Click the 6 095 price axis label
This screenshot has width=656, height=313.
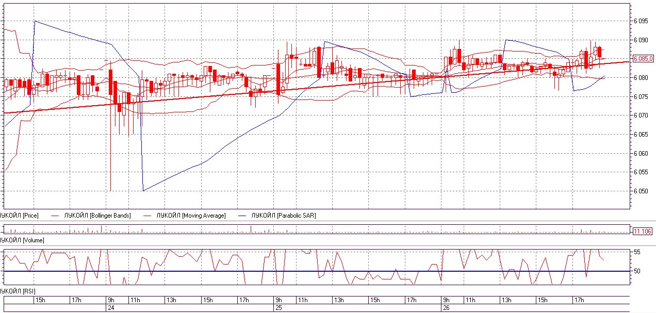point(641,21)
